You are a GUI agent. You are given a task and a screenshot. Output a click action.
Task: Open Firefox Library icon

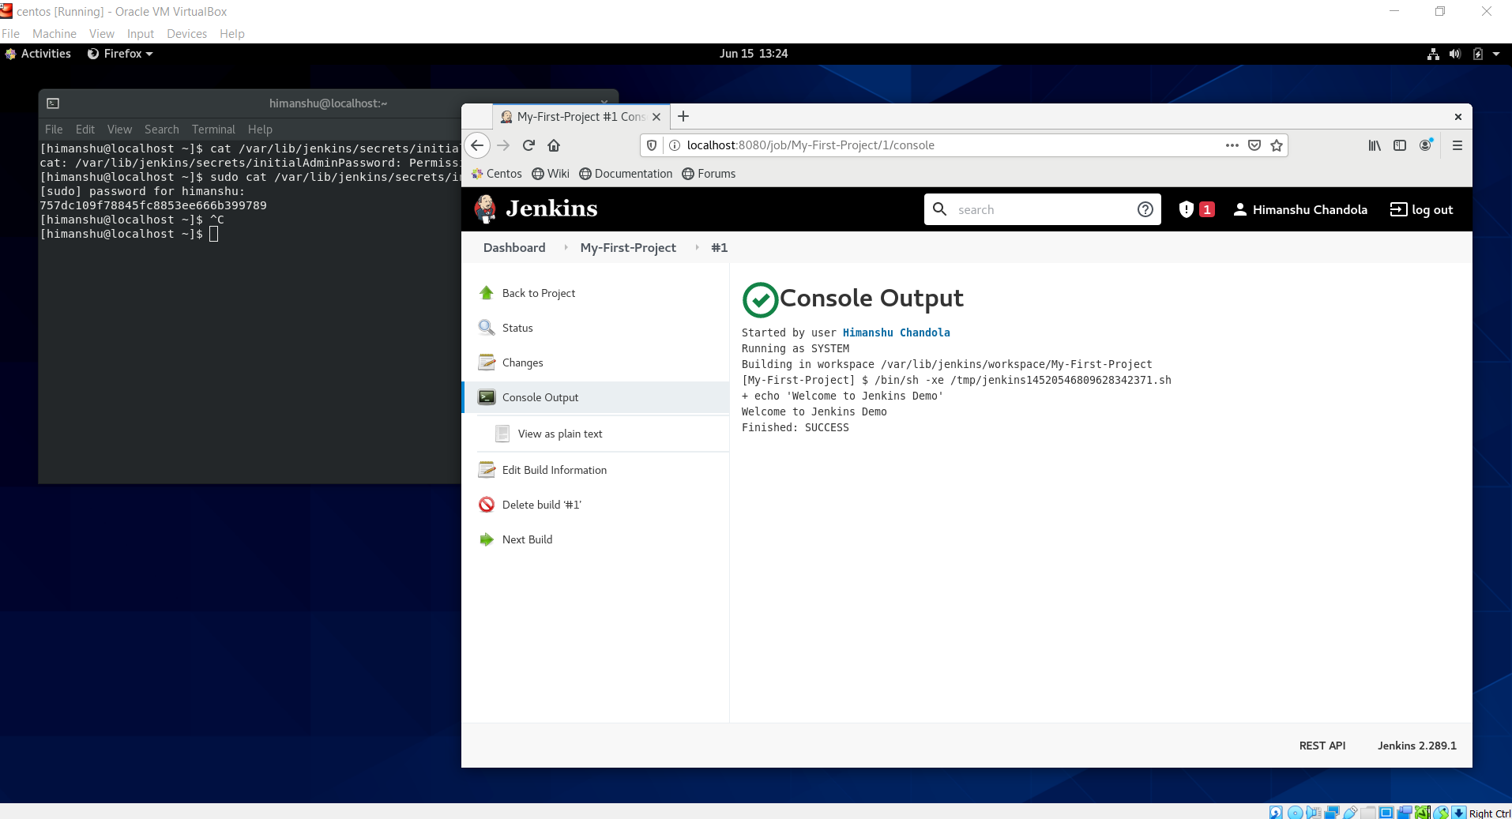click(x=1375, y=145)
